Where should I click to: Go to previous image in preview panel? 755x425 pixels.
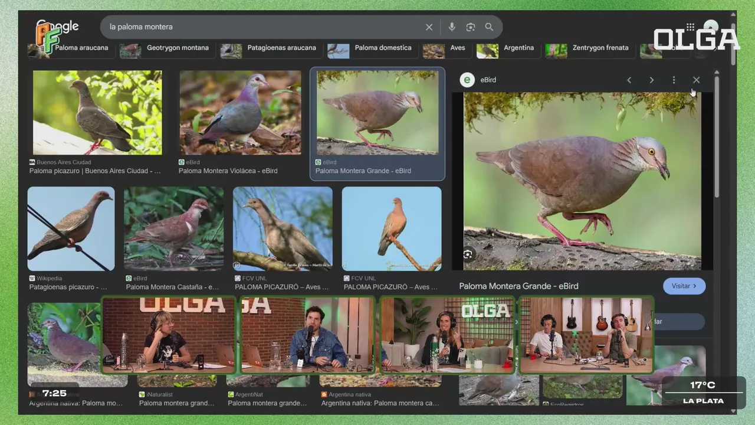(629, 80)
